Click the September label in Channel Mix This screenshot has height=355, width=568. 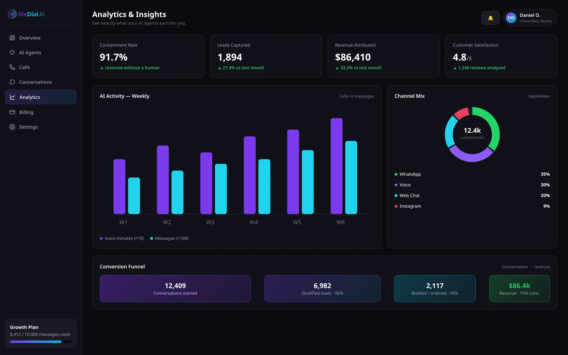(539, 96)
